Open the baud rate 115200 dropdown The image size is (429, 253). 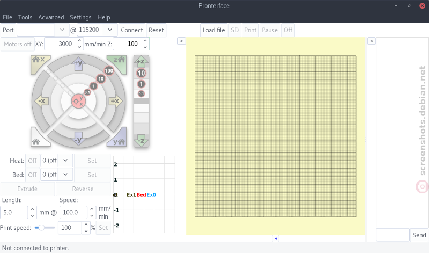[x=110, y=30]
